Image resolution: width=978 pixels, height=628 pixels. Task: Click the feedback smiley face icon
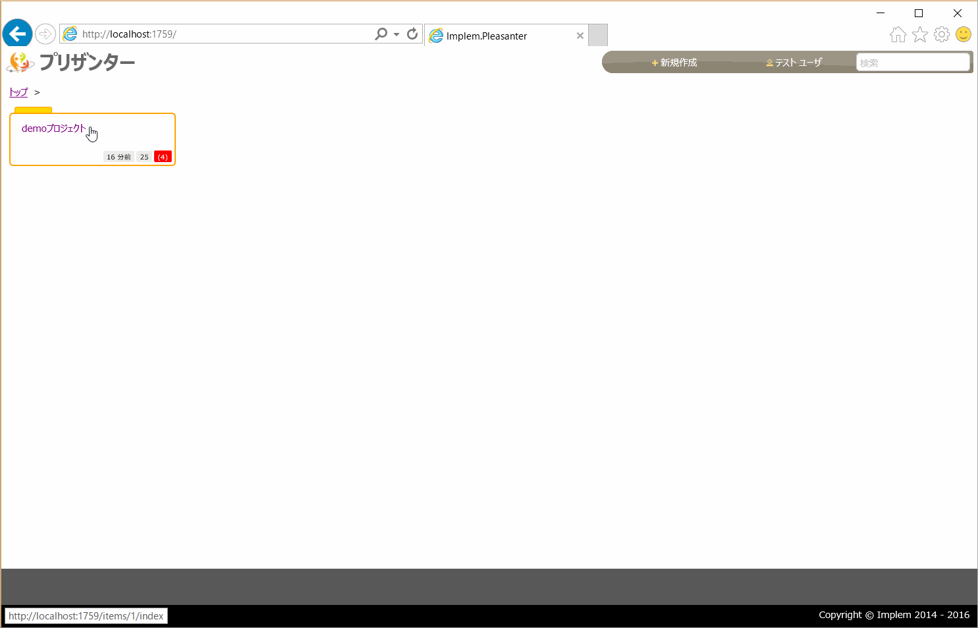coord(964,34)
